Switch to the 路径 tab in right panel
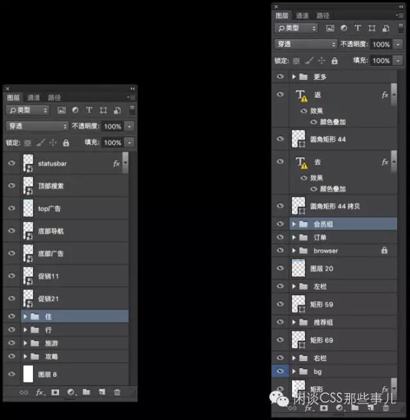 tap(323, 15)
